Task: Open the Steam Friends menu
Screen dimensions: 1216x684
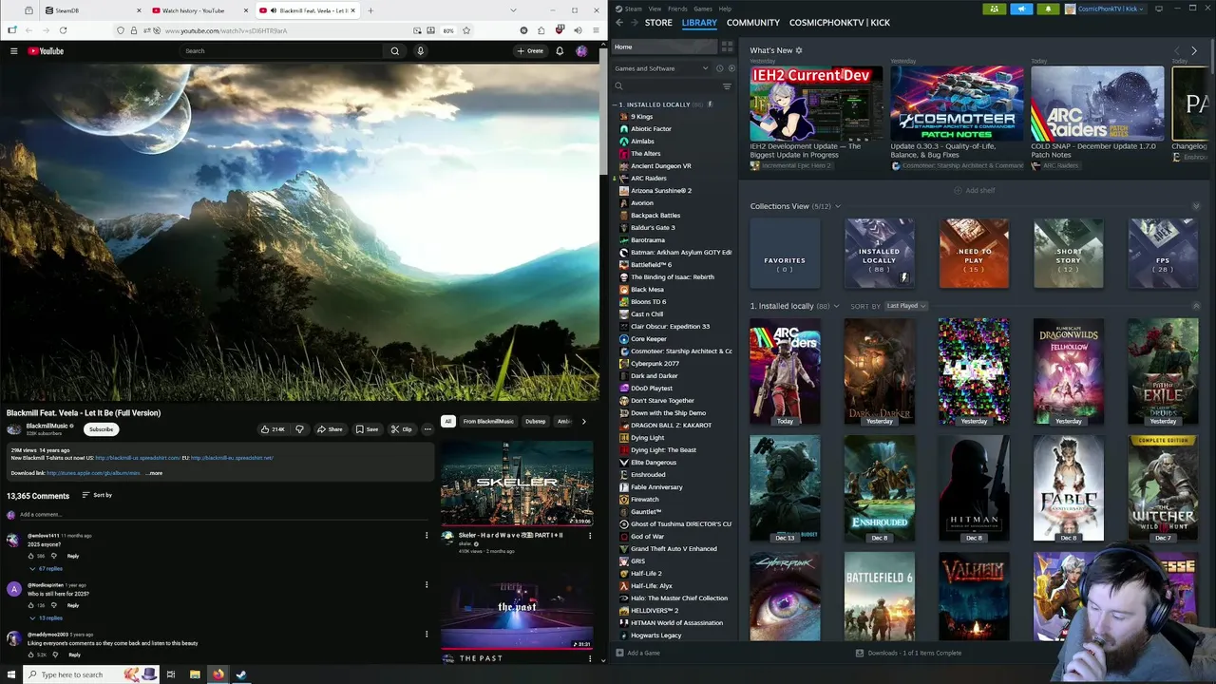Action: (677, 9)
